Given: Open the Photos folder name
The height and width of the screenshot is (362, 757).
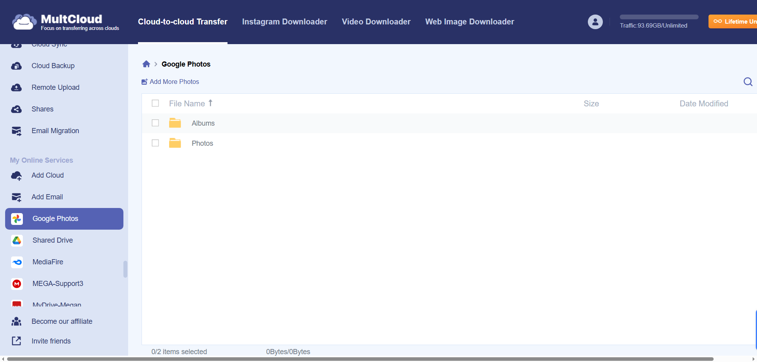Looking at the screenshot, I should (202, 143).
